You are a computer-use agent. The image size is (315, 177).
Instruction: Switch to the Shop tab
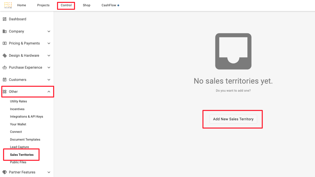click(87, 5)
